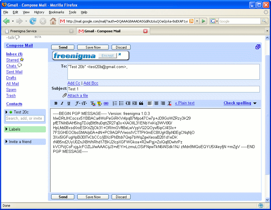Screen dimensions: 271x210
Task: Click the freenigma pin icon
Action: pos(120,54)
